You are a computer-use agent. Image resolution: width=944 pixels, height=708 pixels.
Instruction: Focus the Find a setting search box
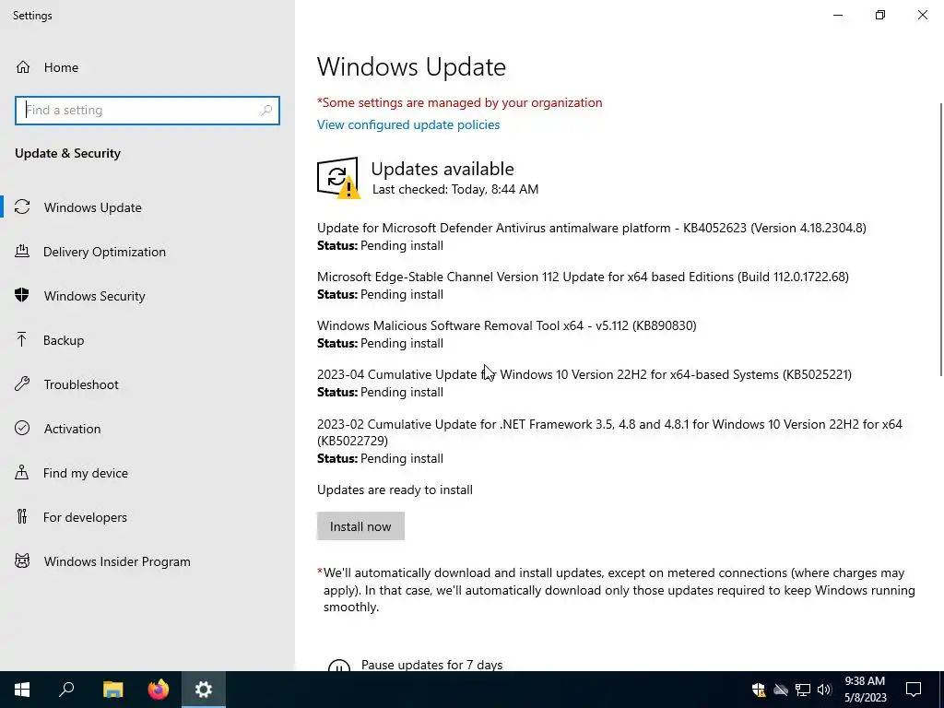147,111
